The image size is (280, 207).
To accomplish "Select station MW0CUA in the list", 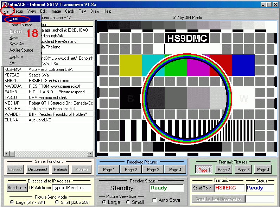I will [49, 86].
